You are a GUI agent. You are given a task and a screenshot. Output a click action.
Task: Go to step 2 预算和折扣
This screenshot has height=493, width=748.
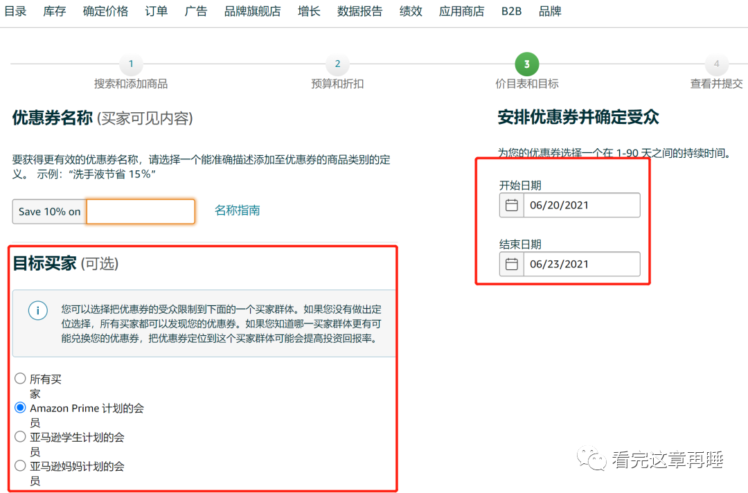pos(337,64)
